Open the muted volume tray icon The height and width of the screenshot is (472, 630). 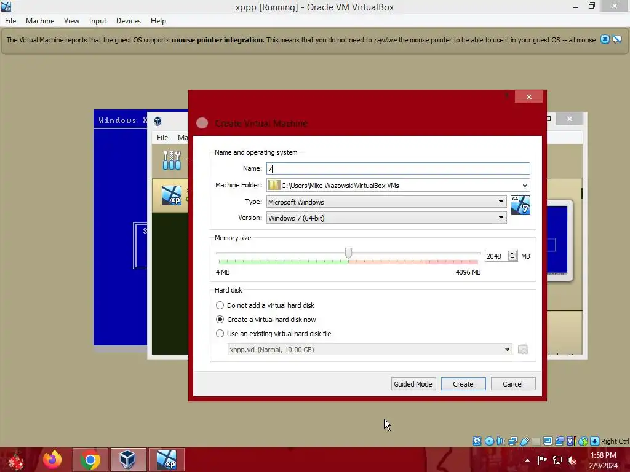pos(572,460)
